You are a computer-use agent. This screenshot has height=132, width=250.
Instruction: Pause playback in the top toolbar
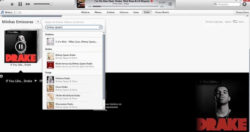[x=20, y=4]
